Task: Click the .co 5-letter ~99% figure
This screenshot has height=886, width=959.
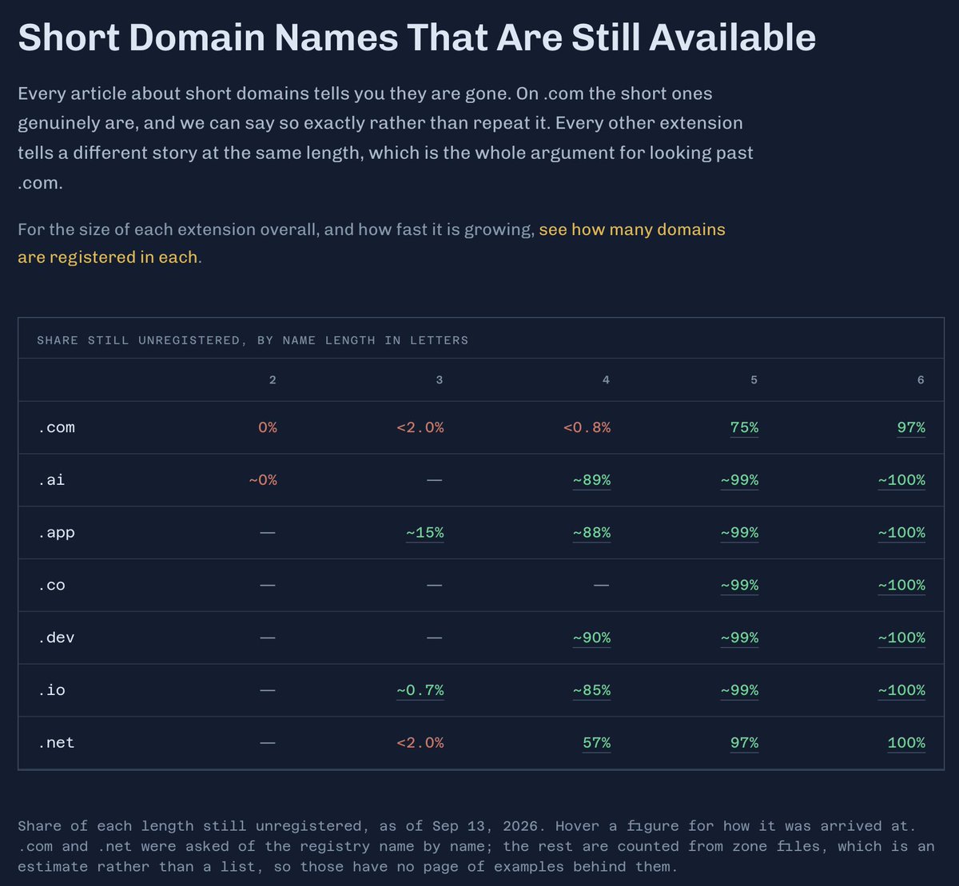Action: (x=739, y=586)
